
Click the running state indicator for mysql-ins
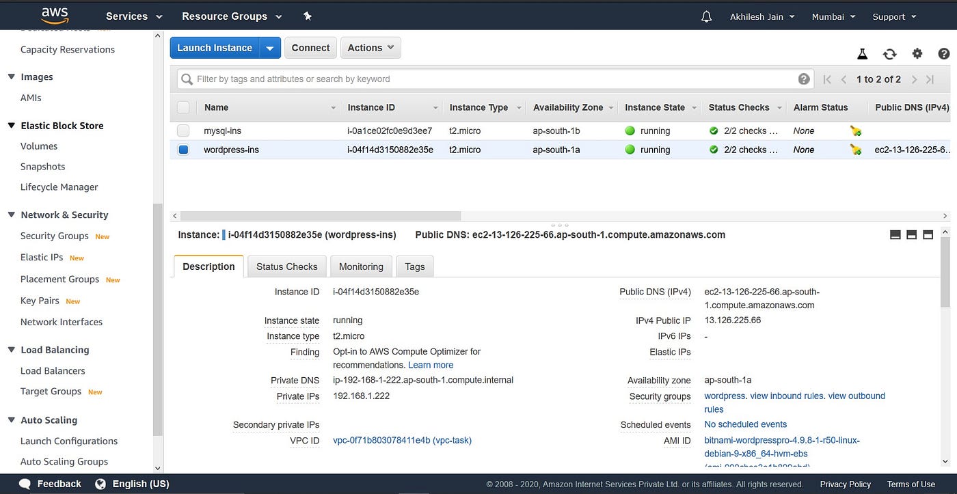630,131
